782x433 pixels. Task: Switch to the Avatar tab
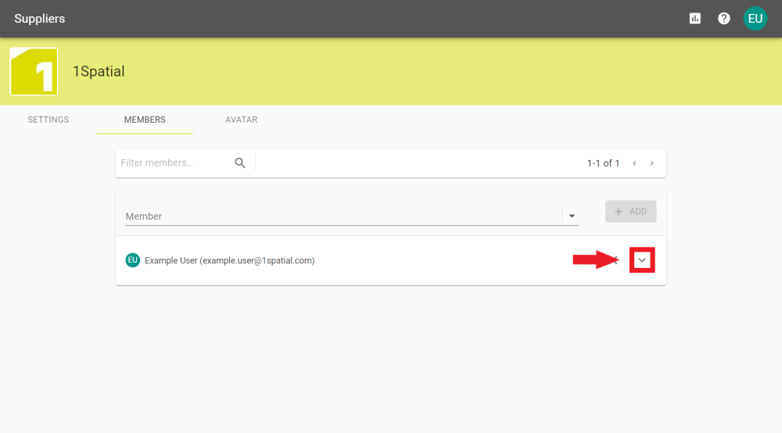point(242,120)
